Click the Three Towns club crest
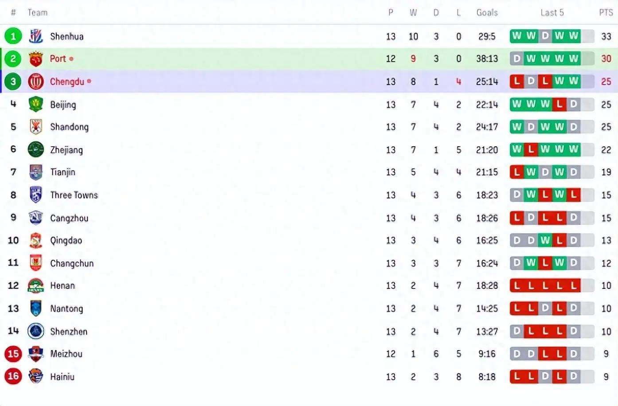Screen dimensions: 618x406 pos(36,195)
